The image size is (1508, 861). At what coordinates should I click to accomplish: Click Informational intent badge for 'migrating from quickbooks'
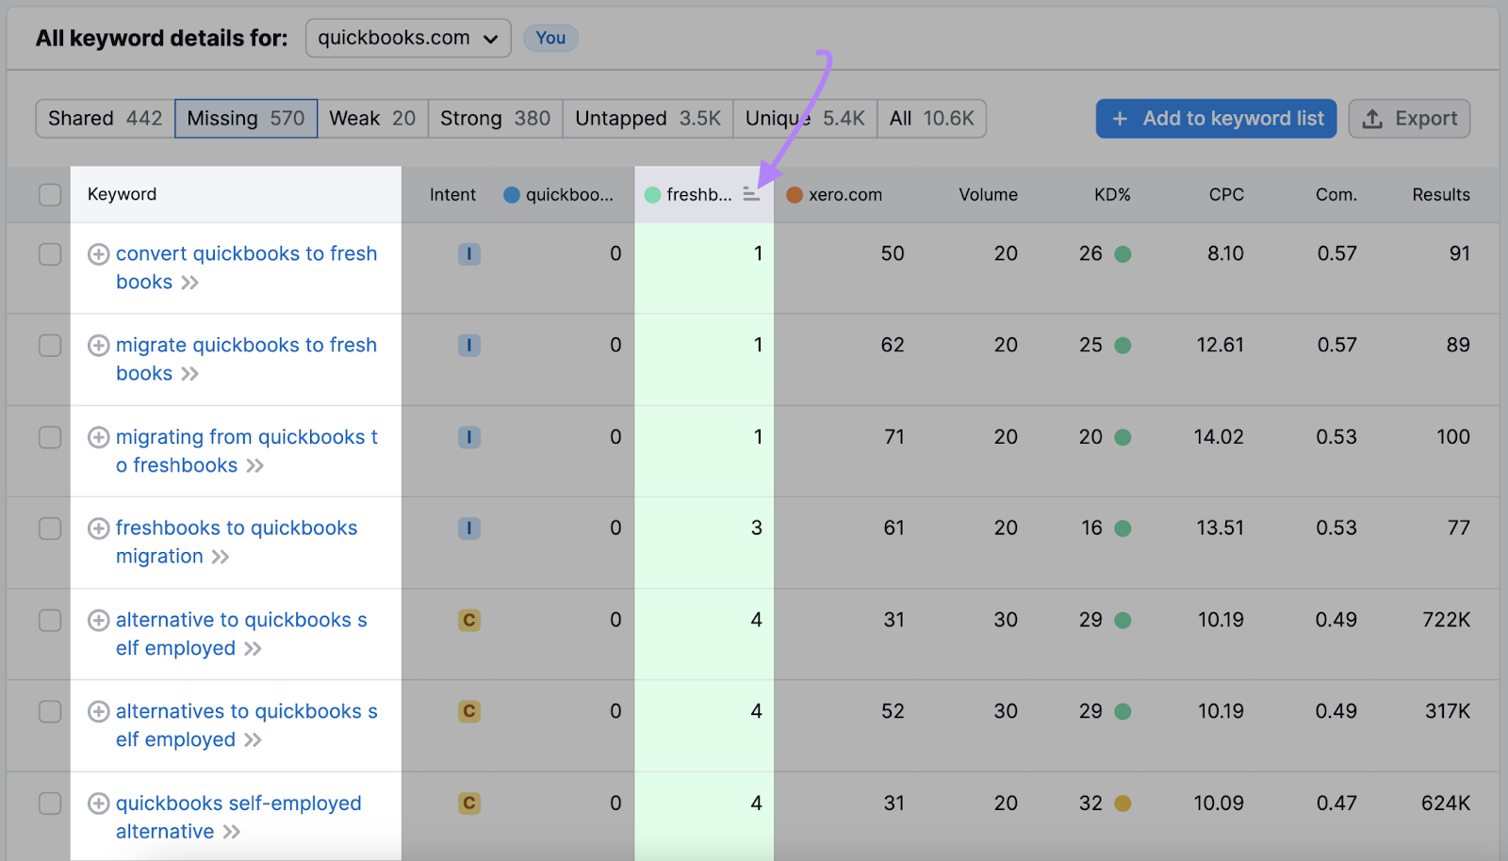pos(469,437)
